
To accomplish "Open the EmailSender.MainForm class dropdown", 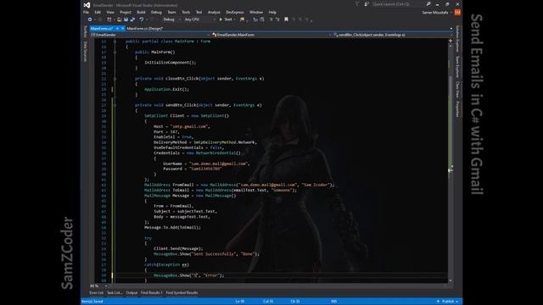I will 271,35.
